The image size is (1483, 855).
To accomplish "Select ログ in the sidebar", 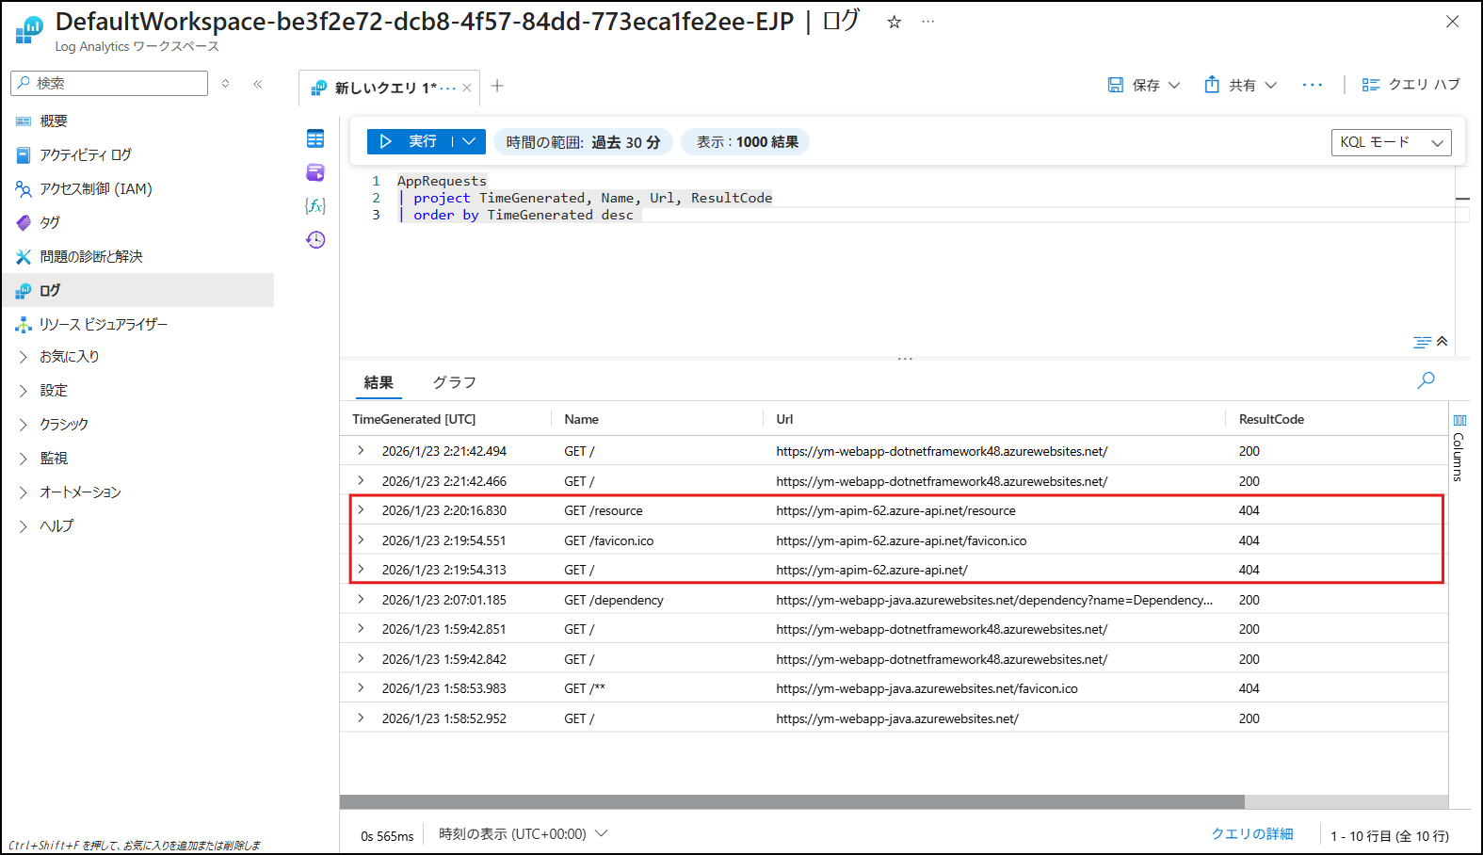I will click(x=137, y=290).
